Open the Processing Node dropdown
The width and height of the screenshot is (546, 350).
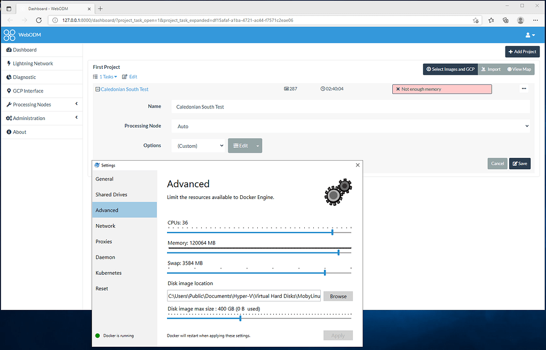pos(352,126)
